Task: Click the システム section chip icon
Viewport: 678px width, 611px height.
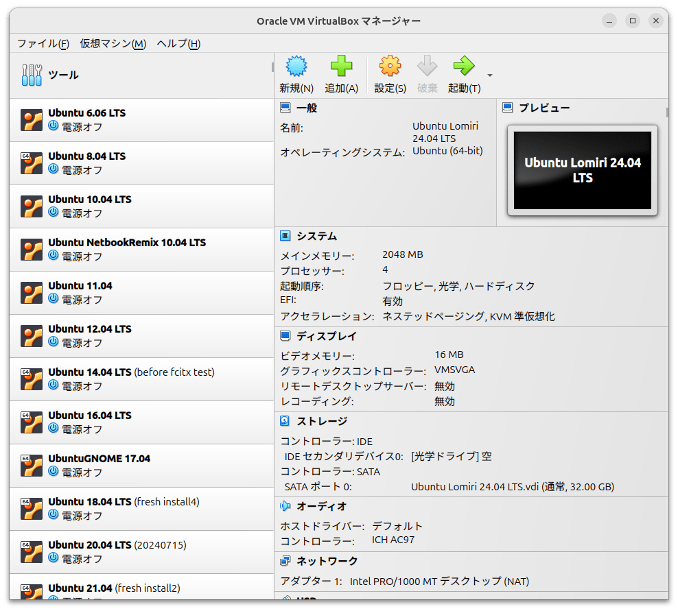Action: (285, 236)
